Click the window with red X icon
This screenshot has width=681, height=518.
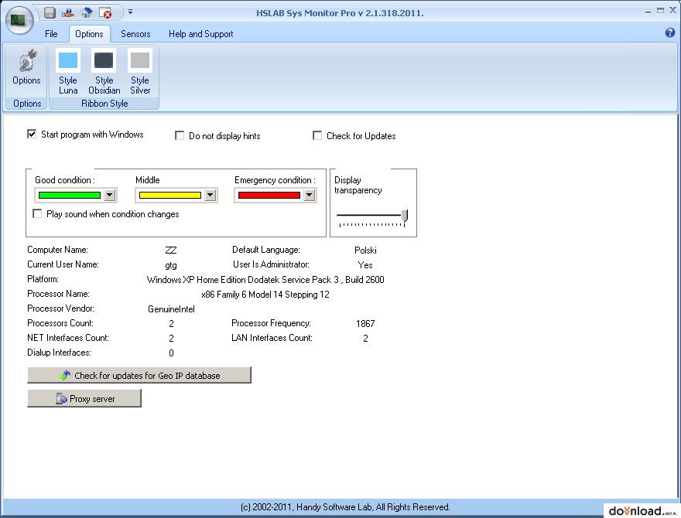coord(105,13)
